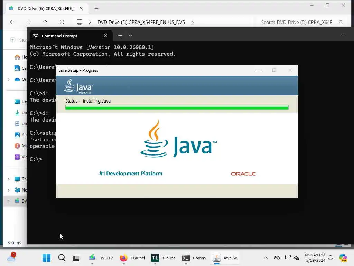
Task: Select the Command Prompt tab
Action: [x=59, y=36]
